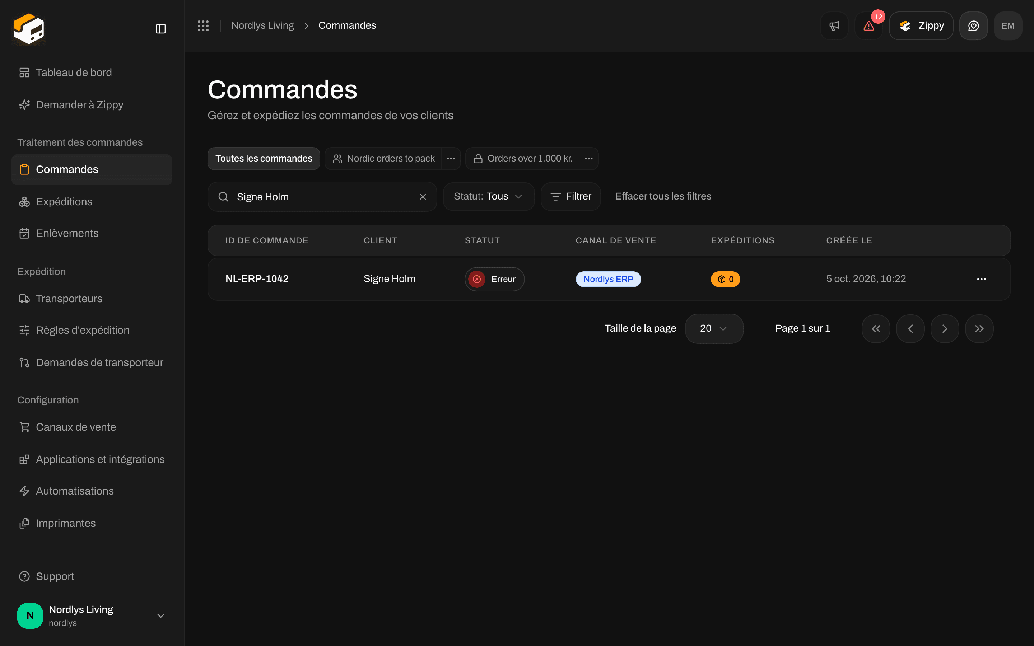Open the apps grid launcher icon
1034x646 pixels.
pyautogui.click(x=203, y=25)
